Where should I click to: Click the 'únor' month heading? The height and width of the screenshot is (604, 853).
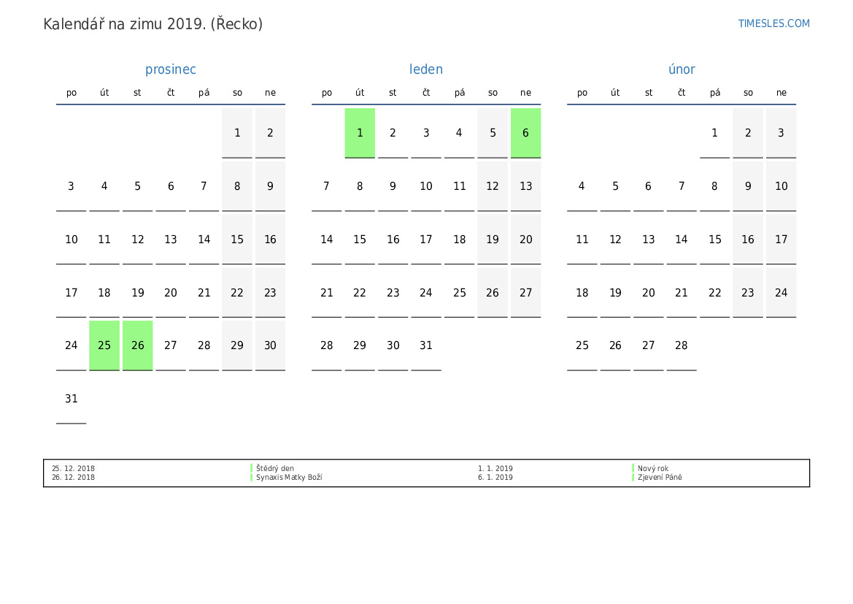(x=682, y=69)
